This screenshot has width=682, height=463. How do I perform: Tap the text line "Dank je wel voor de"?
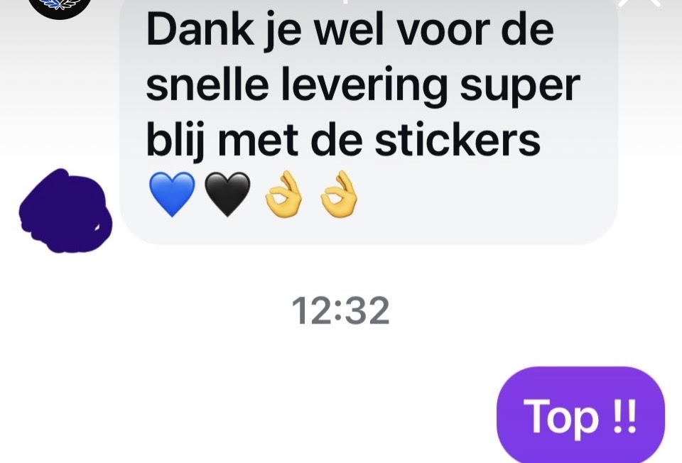coord(350,31)
